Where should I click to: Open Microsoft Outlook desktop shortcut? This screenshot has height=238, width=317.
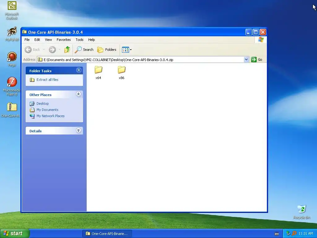pos(12,10)
